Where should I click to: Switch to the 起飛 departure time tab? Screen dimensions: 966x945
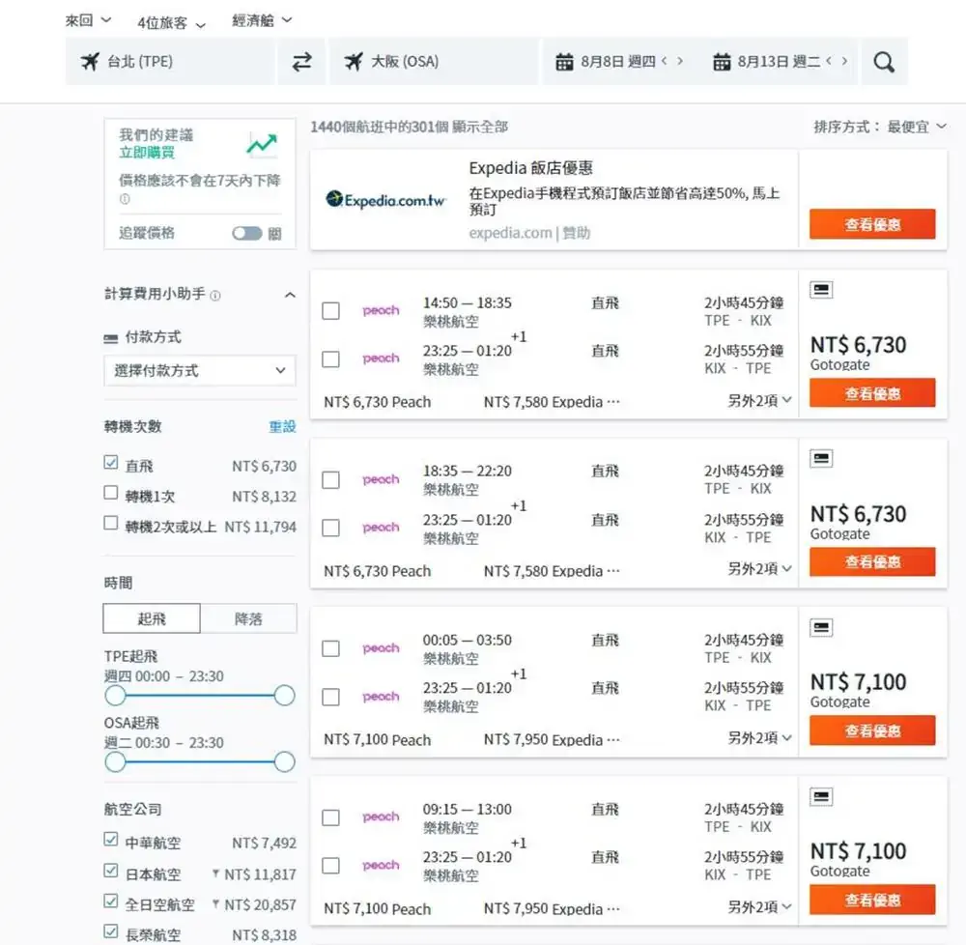(152, 618)
